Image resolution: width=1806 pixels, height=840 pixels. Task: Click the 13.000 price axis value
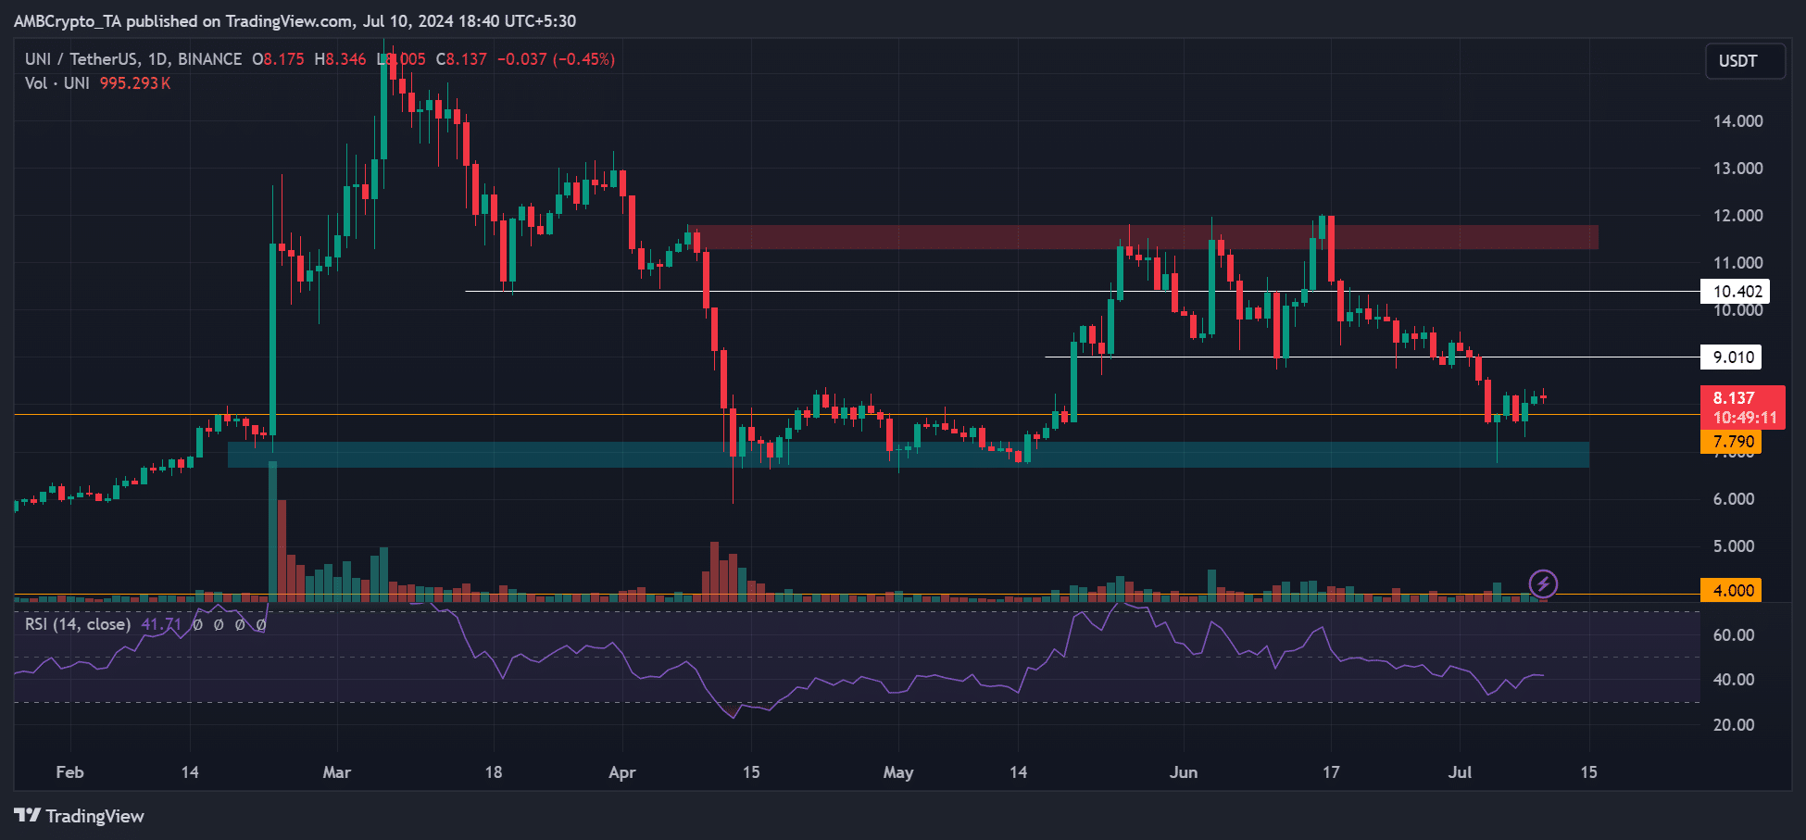click(x=1737, y=169)
